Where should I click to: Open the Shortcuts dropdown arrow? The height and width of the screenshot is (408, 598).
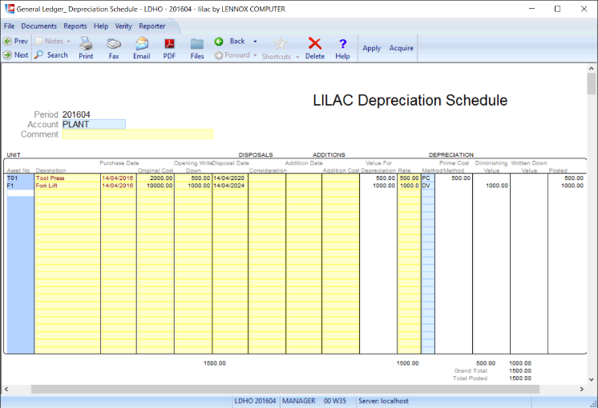click(297, 57)
